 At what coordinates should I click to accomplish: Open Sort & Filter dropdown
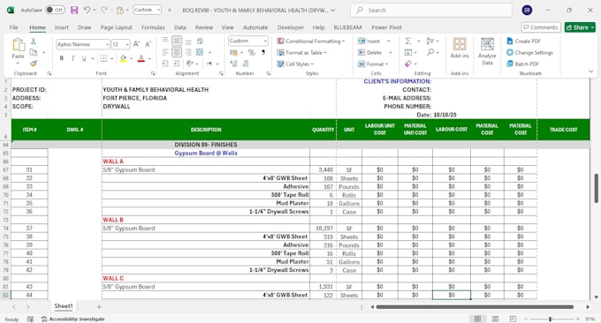433,41
